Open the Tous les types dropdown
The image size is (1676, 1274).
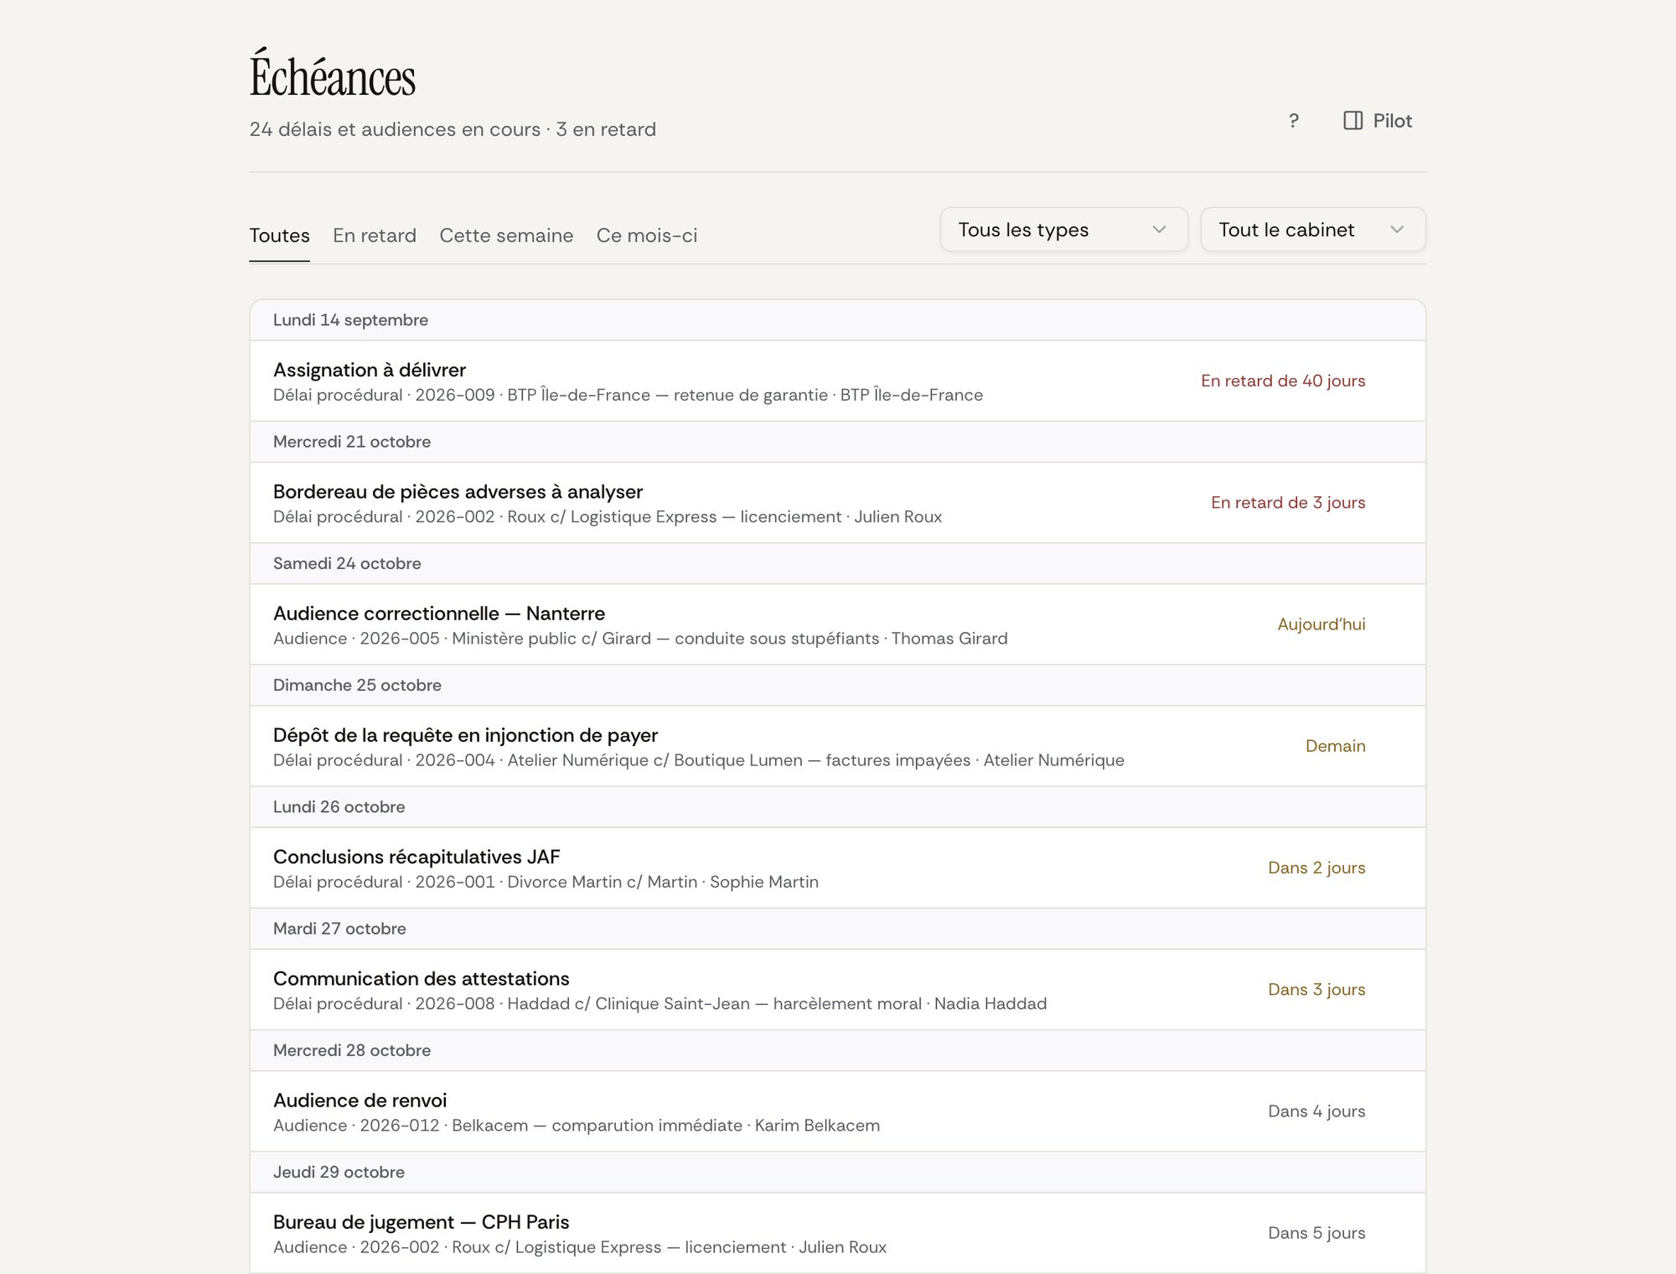[1063, 230]
